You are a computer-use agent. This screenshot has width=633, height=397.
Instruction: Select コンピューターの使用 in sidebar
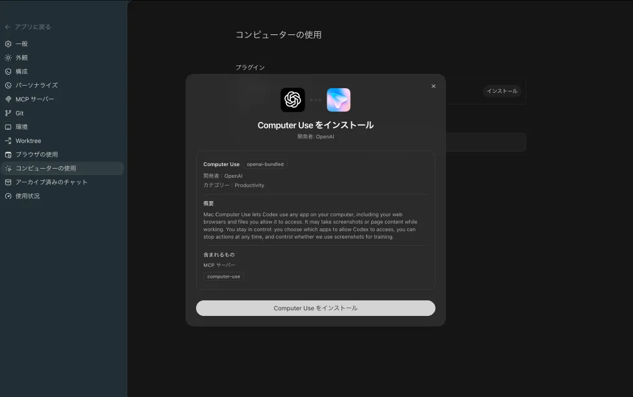pyautogui.click(x=62, y=168)
